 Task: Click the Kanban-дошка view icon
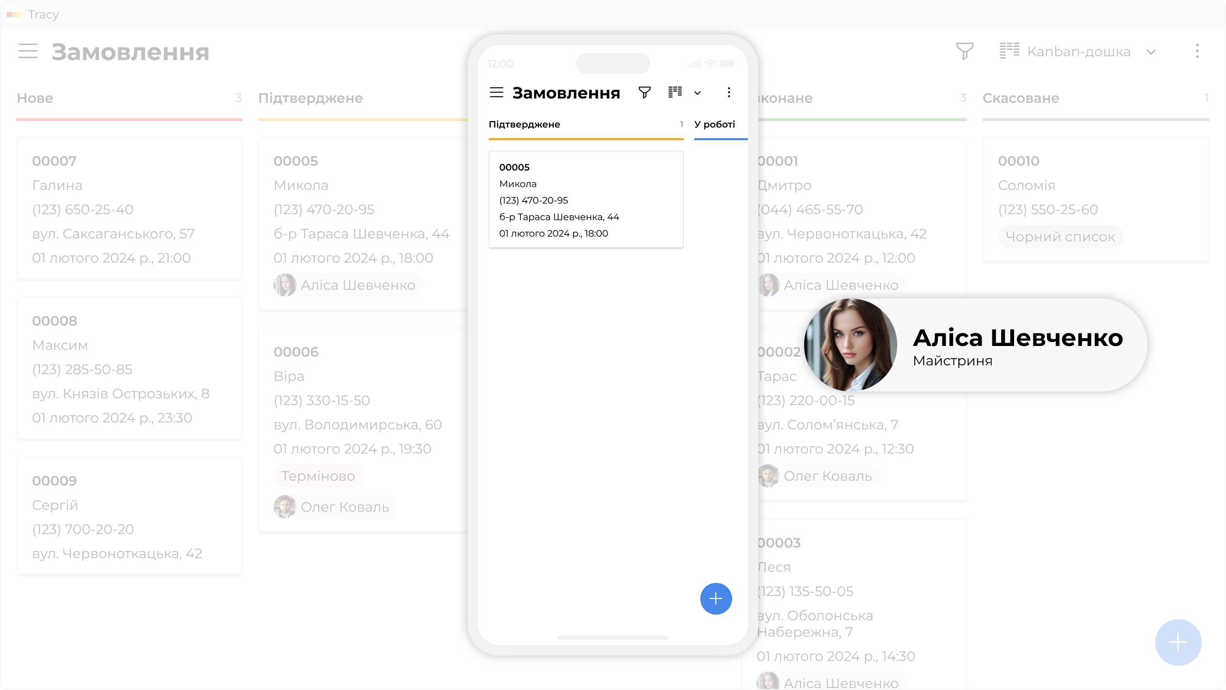1010,51
